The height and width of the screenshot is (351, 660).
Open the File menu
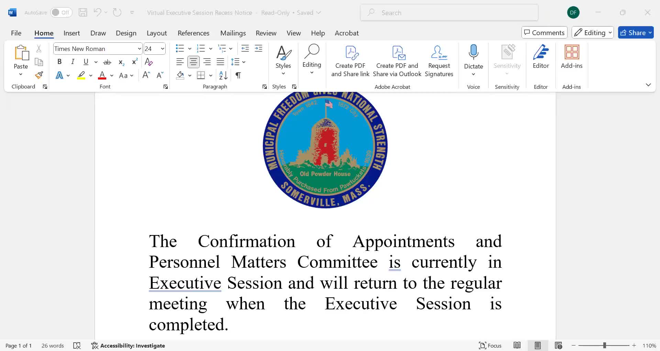point(16,33)
